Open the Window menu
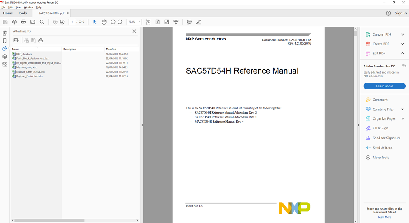The width and height of the screenshot is (409, 223). (x=28, y=7)
